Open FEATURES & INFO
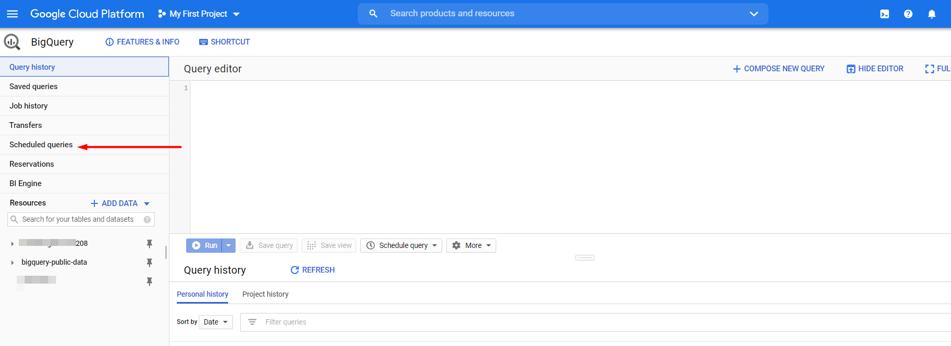 point(142,42)
